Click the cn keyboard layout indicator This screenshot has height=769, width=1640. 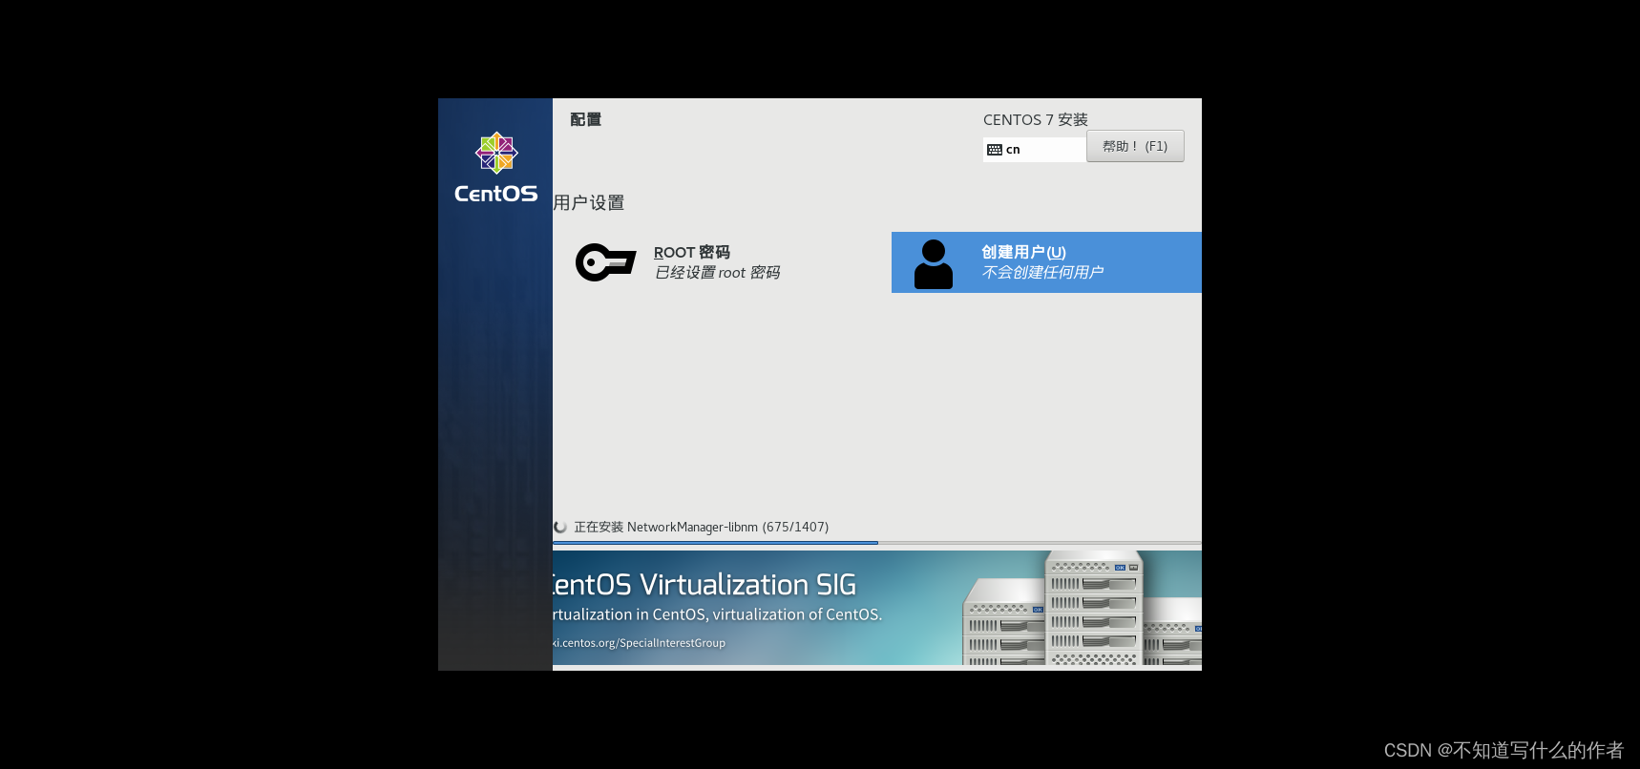click(1035, 150)
